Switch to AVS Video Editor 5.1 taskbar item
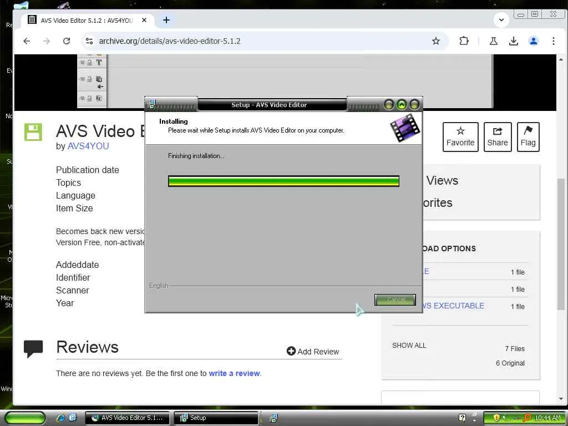This screenshot has height=426, width=568. pos(127,418)
